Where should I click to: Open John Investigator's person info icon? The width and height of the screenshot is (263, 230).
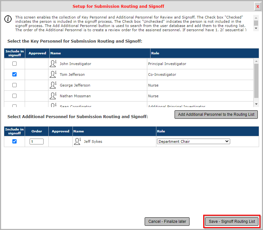[53, 64]
